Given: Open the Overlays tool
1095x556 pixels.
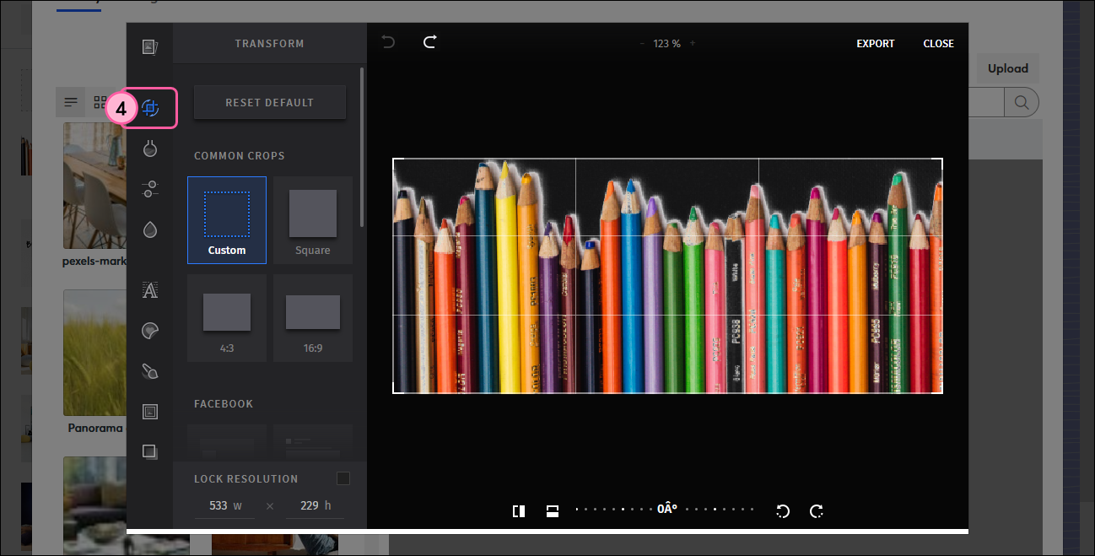Looking at the screenshot, I should pyautogui.click(x=150, y=451).
